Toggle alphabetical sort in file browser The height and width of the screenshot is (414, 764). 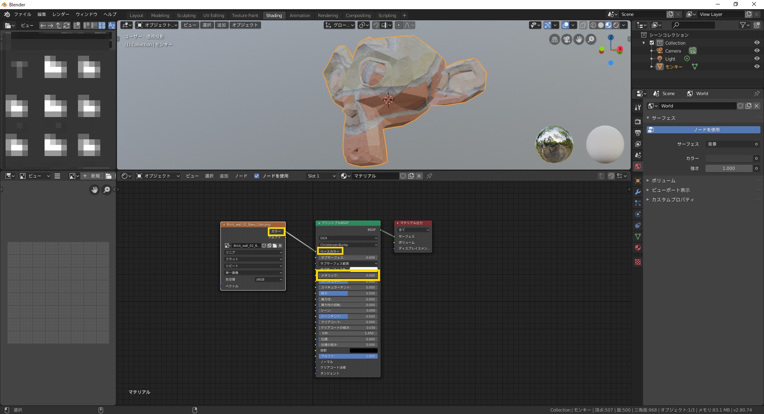coord(112,25)
